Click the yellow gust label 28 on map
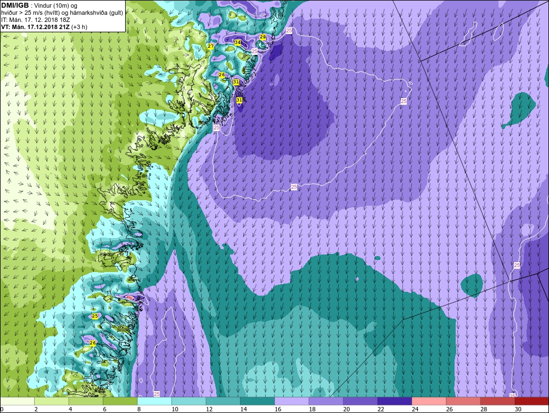This screenshot has width=549, height=413. [x=262, y=37]
